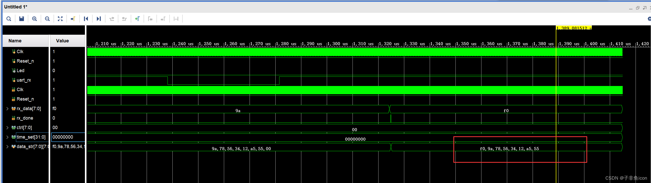Select the Untitled 1* waveform tab
651x183 pixels.
16,7
